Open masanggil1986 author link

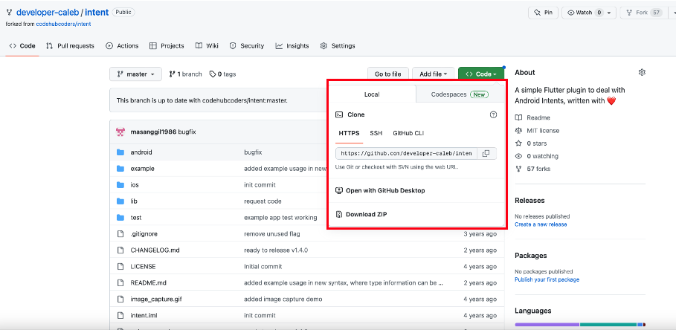click(x=153, y=132)
